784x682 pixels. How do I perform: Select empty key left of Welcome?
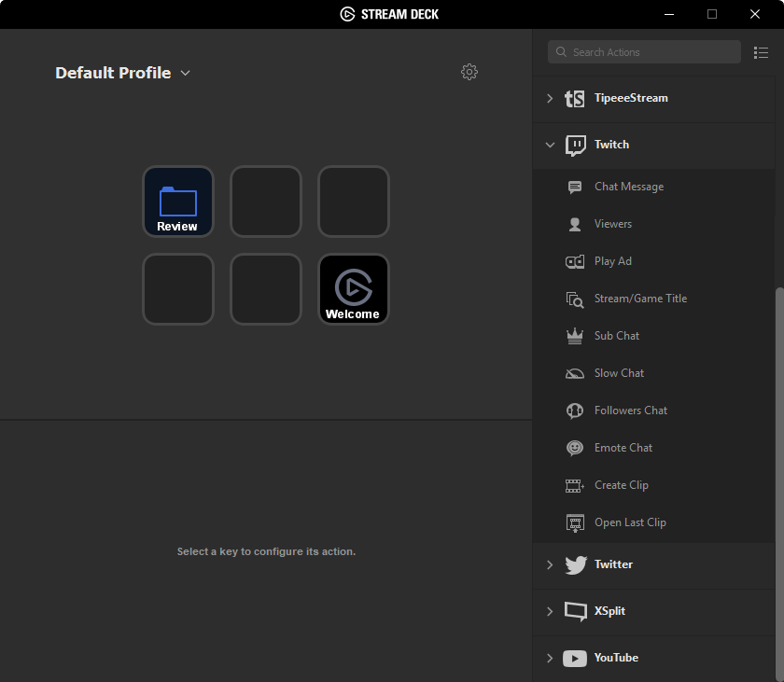click(x=266, y=289)
